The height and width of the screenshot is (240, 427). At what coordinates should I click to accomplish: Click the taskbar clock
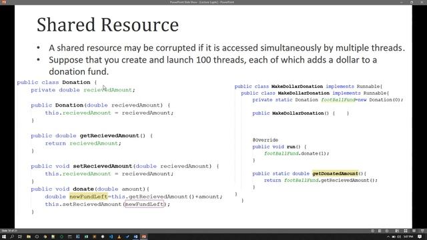click(408, 237)
